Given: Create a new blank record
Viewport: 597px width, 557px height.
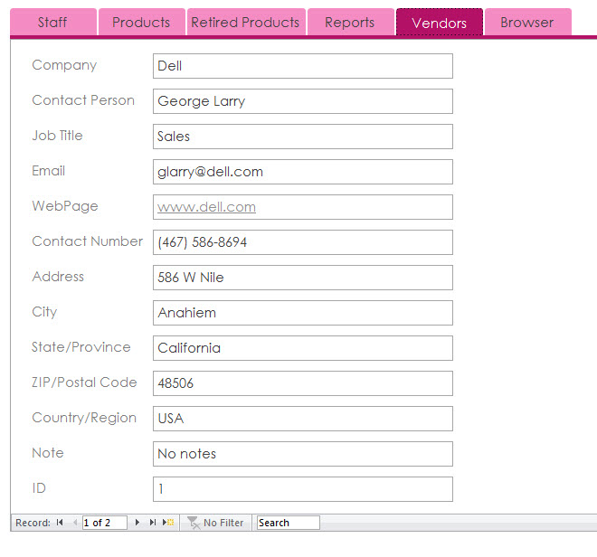Looking at the screenshot, I should (168, 523).
